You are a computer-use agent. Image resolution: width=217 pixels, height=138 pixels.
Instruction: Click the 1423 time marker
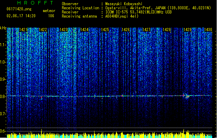pos(63,30)
